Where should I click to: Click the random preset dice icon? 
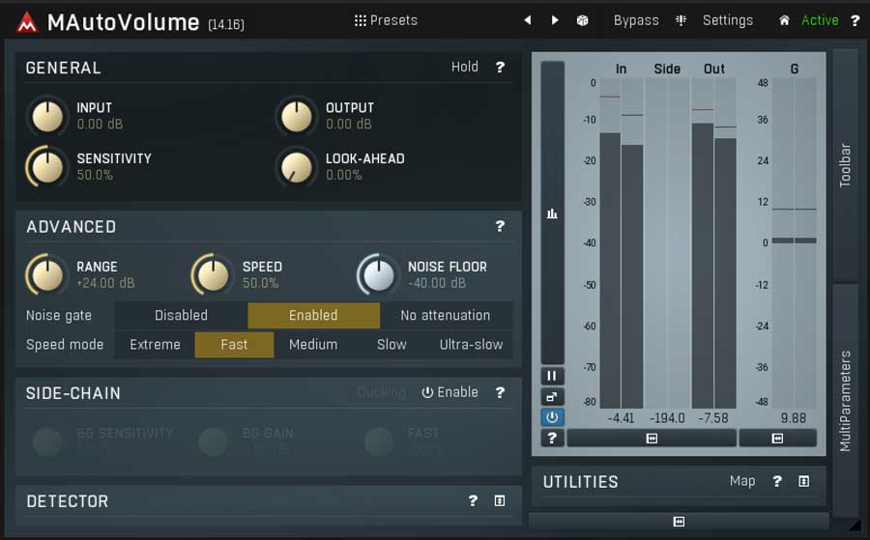(x=582, y=20)
